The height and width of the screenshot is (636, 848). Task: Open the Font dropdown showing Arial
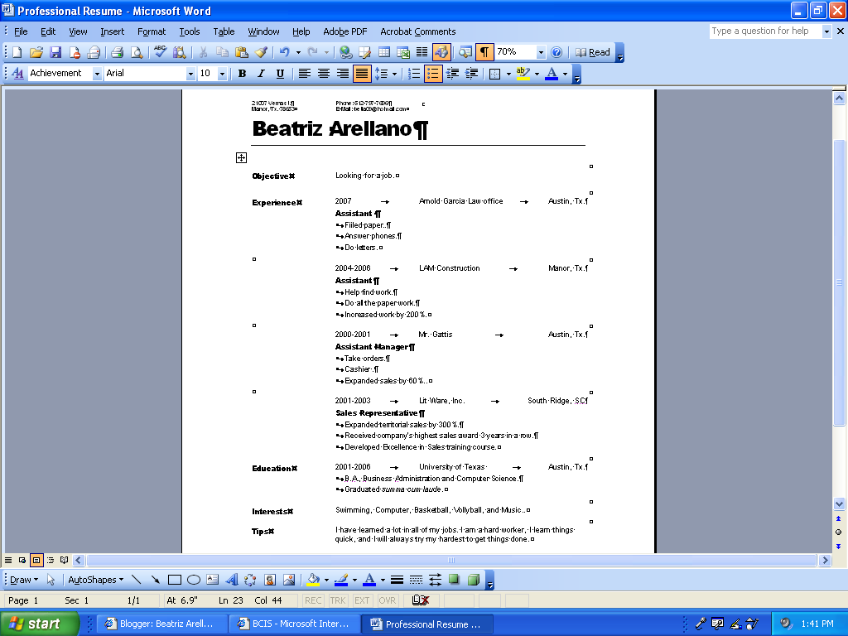pos(190,74)
